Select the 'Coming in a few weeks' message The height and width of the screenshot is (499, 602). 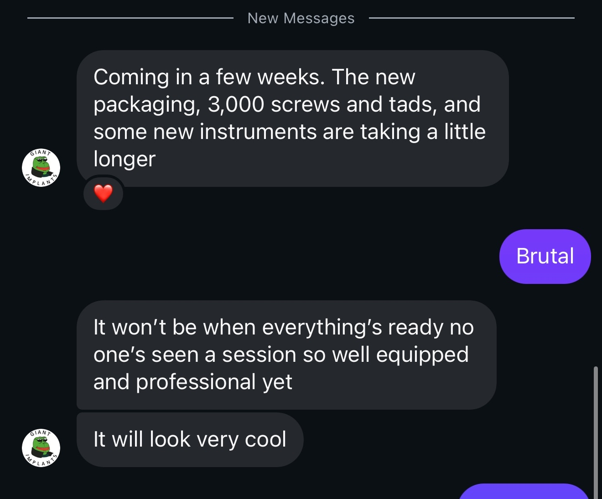tap(292, 118)
